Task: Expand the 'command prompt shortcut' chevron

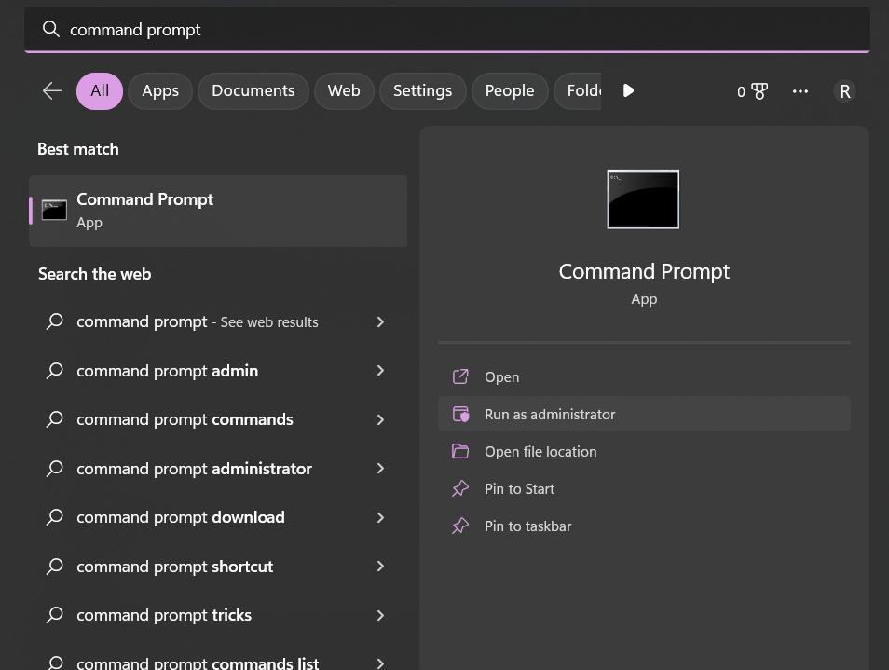Action: pos(380,567)
